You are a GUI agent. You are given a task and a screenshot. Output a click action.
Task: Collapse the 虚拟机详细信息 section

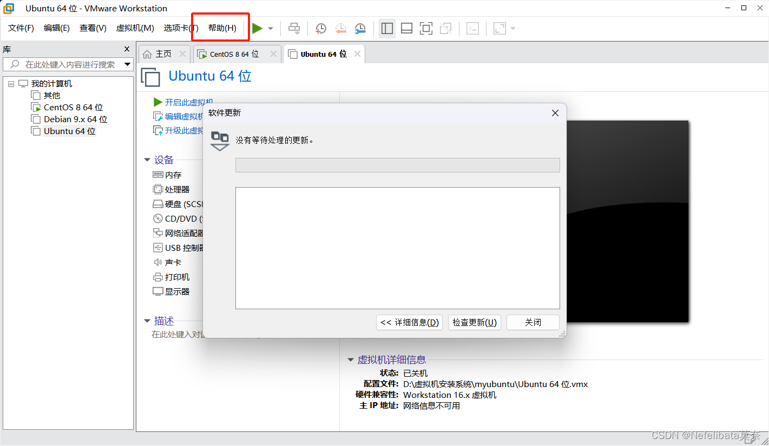(350, 360)
